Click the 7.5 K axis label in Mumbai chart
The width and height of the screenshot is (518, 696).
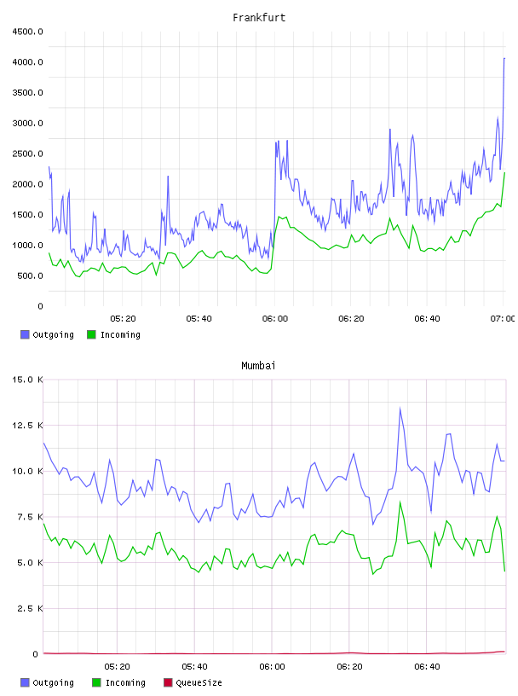coord(30,517)
